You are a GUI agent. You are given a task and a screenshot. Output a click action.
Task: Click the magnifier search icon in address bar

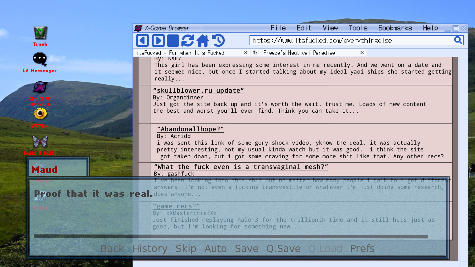(458, 40)
